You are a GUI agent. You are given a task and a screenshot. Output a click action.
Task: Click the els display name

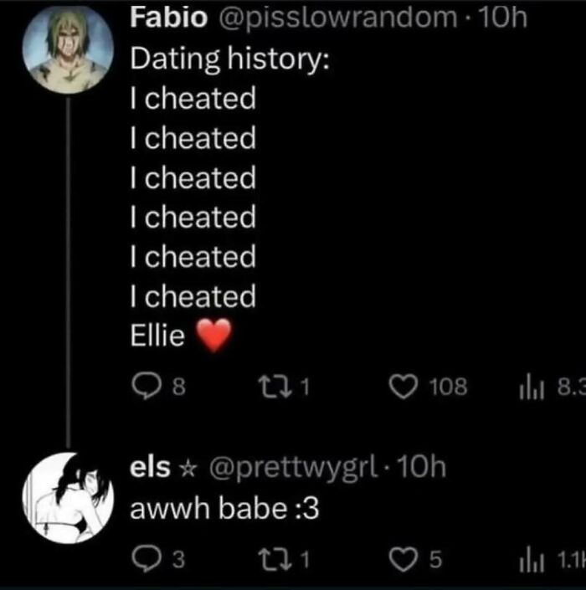150,467
